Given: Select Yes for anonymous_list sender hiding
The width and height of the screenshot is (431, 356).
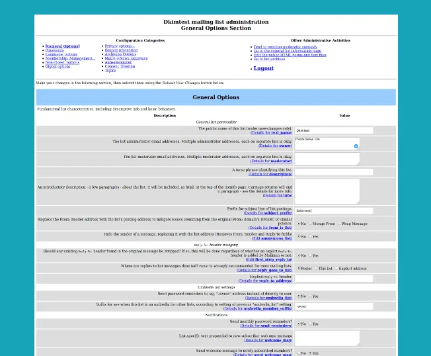Looking at the screenshot, I should tap(310, 236).
